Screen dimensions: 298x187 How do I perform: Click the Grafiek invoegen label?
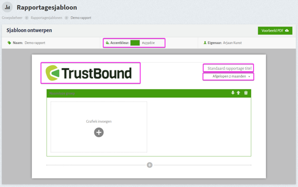(99, 121)
